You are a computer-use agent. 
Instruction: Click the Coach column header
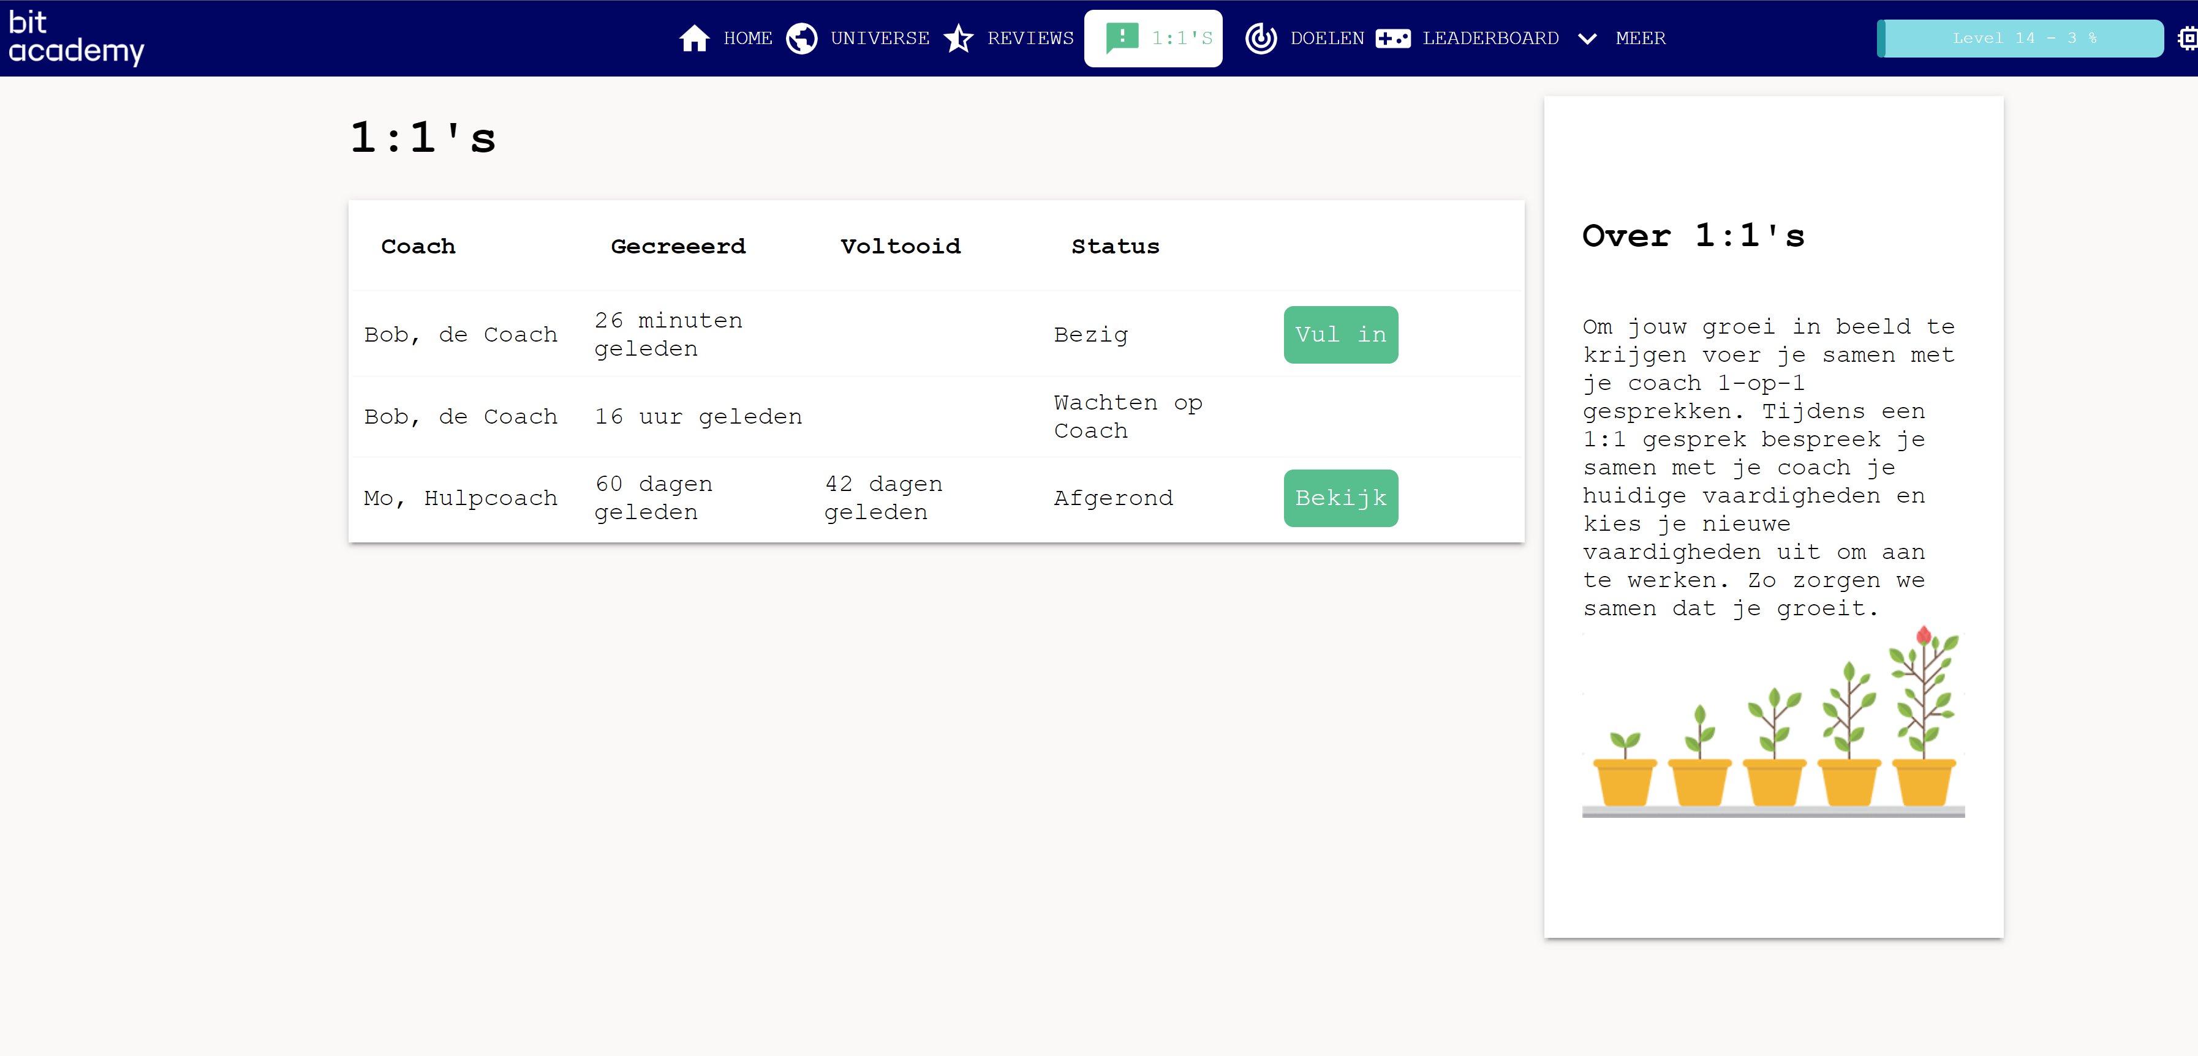[x=417, y=247]
